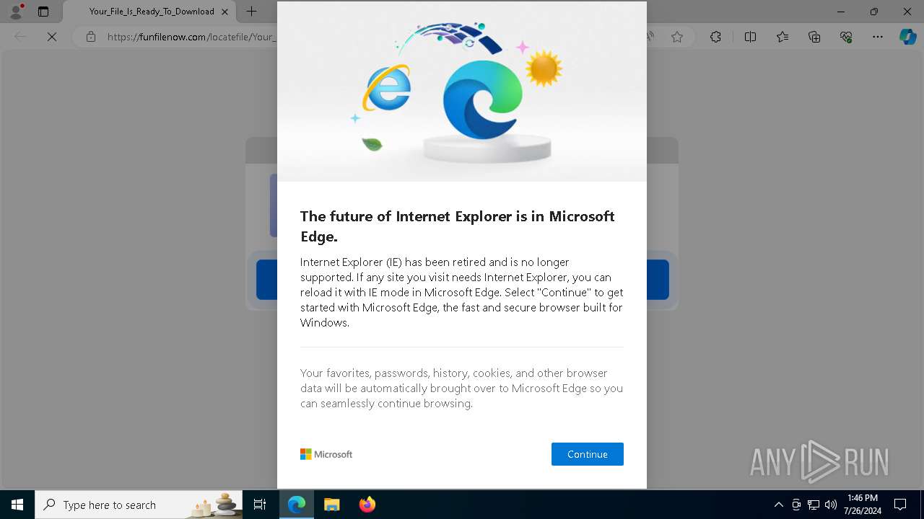924x519 pixels.
Task: Open the Windows Start menu
Action: pyautogui.click(x=17, y=505)
